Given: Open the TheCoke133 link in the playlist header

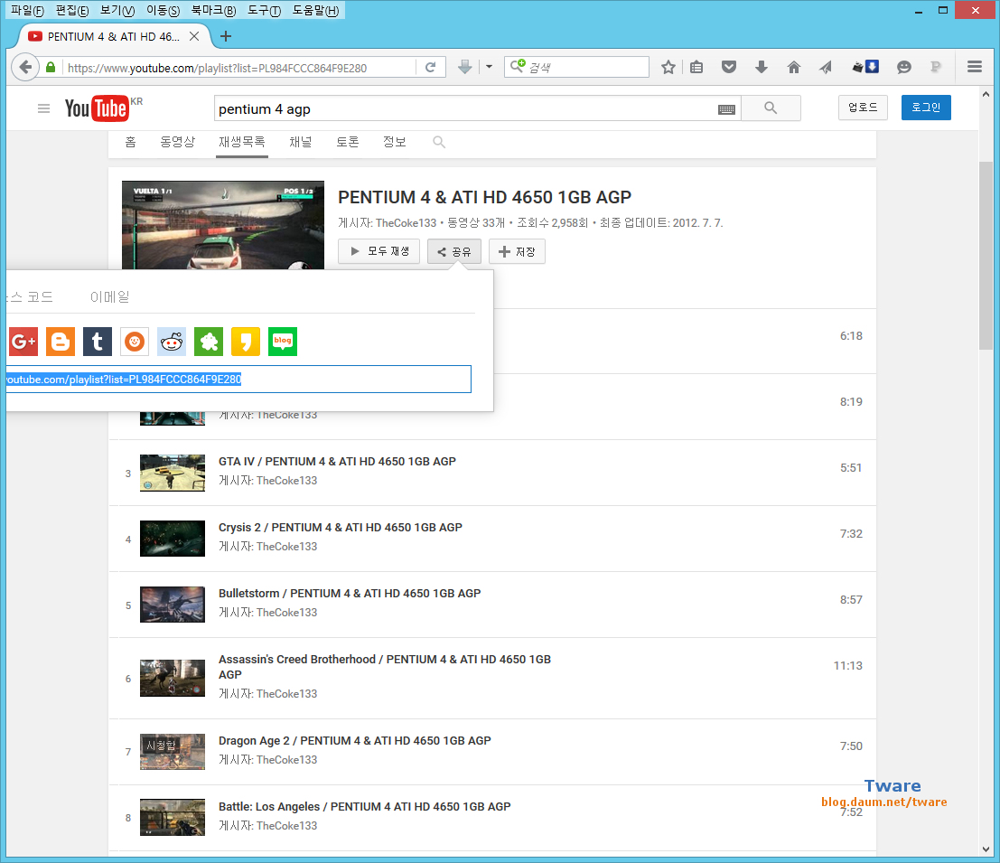Looking at the screenshot, I should pyautogui.click(x=406, y=222).
